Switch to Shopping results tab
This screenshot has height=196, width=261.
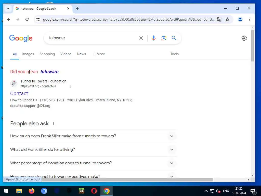[47, 54]
